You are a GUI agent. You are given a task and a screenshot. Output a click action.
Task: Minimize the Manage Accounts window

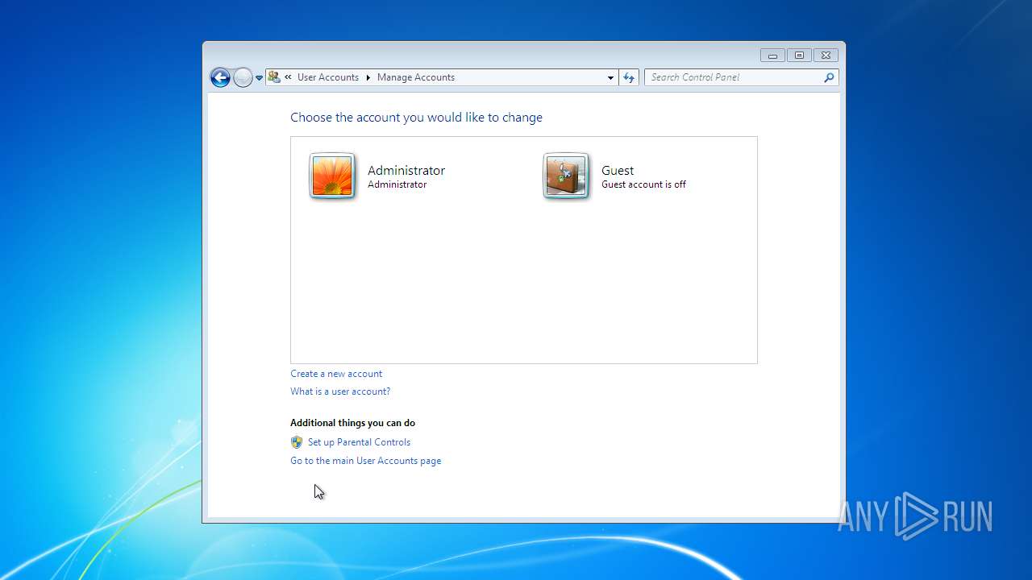(772, 56)
